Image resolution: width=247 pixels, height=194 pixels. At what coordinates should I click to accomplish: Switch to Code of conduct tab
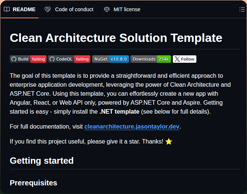click(x=69, y=9)
